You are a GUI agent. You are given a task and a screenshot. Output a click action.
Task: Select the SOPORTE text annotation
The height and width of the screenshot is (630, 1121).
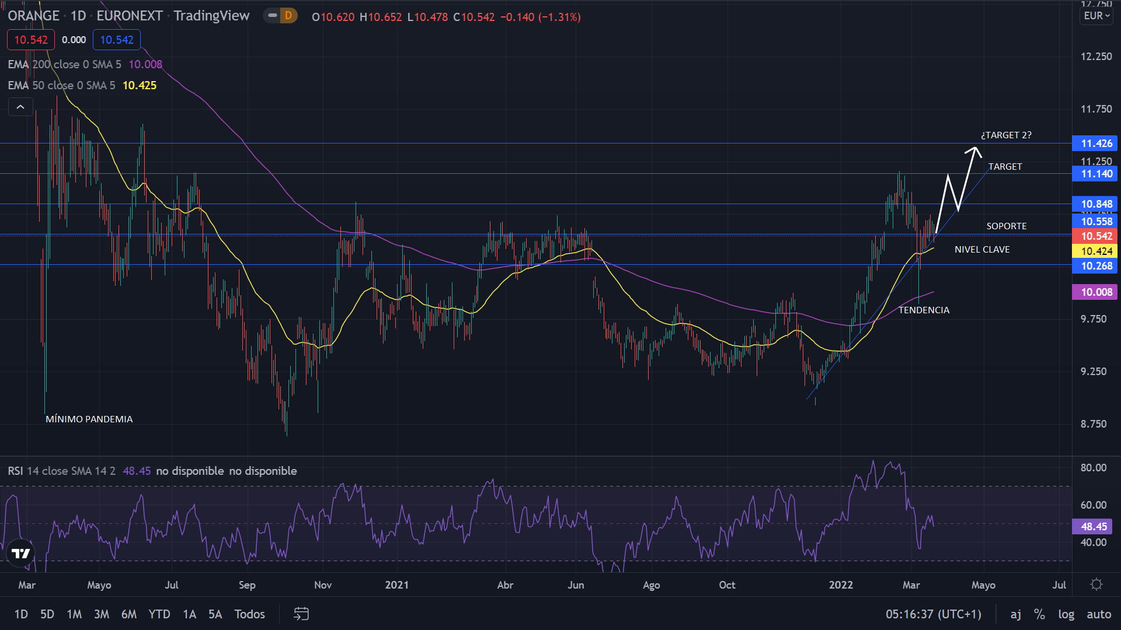[1007, 226]
